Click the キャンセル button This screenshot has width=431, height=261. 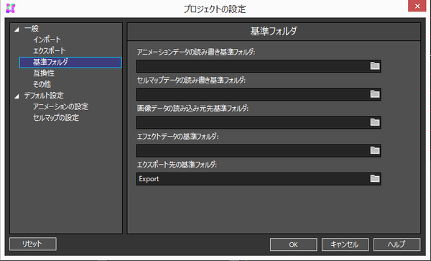click(x=346, y=244)
